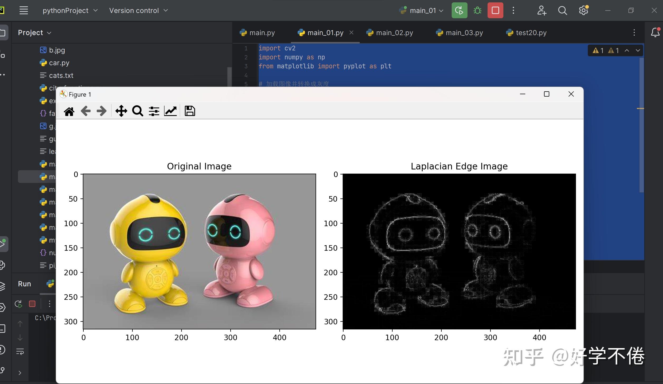Image resolution: width=663 pixels, height=384 pixels.
Task: Switch to main.py editor tab
Action: click(257, 33)
